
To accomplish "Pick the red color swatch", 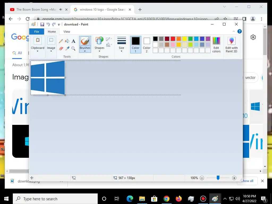I will [x=173, y=39].
